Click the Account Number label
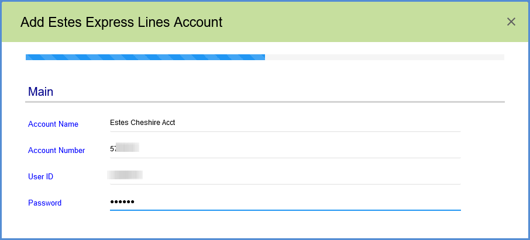530x240 pixels. pyautogui.click(x=57, y=151)
